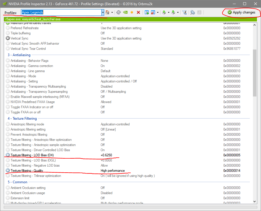Collapse the 3 - Antialiasing section header
Image resolution: width=261 pixels, height=211 pixels.
tap(19, 55)
